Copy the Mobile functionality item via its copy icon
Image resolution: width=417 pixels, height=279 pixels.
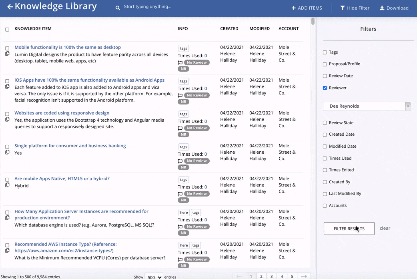8,54
